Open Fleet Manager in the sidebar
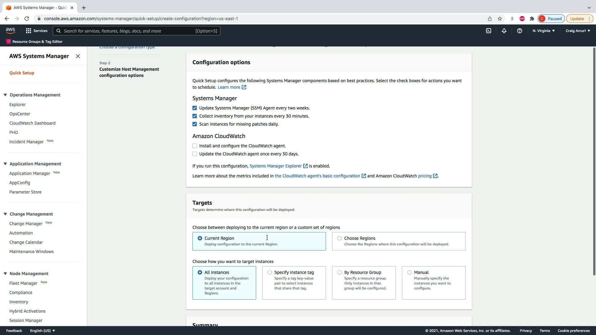 [23, 283]
